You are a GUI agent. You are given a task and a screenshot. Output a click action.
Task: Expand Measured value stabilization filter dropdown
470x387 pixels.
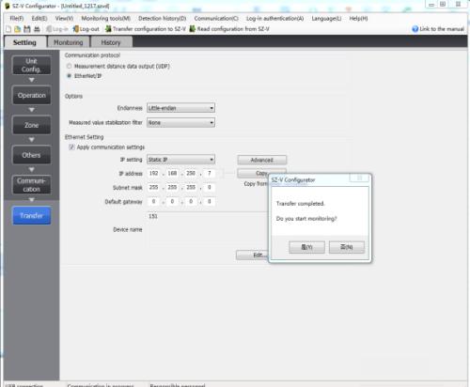tap(180, 122)
